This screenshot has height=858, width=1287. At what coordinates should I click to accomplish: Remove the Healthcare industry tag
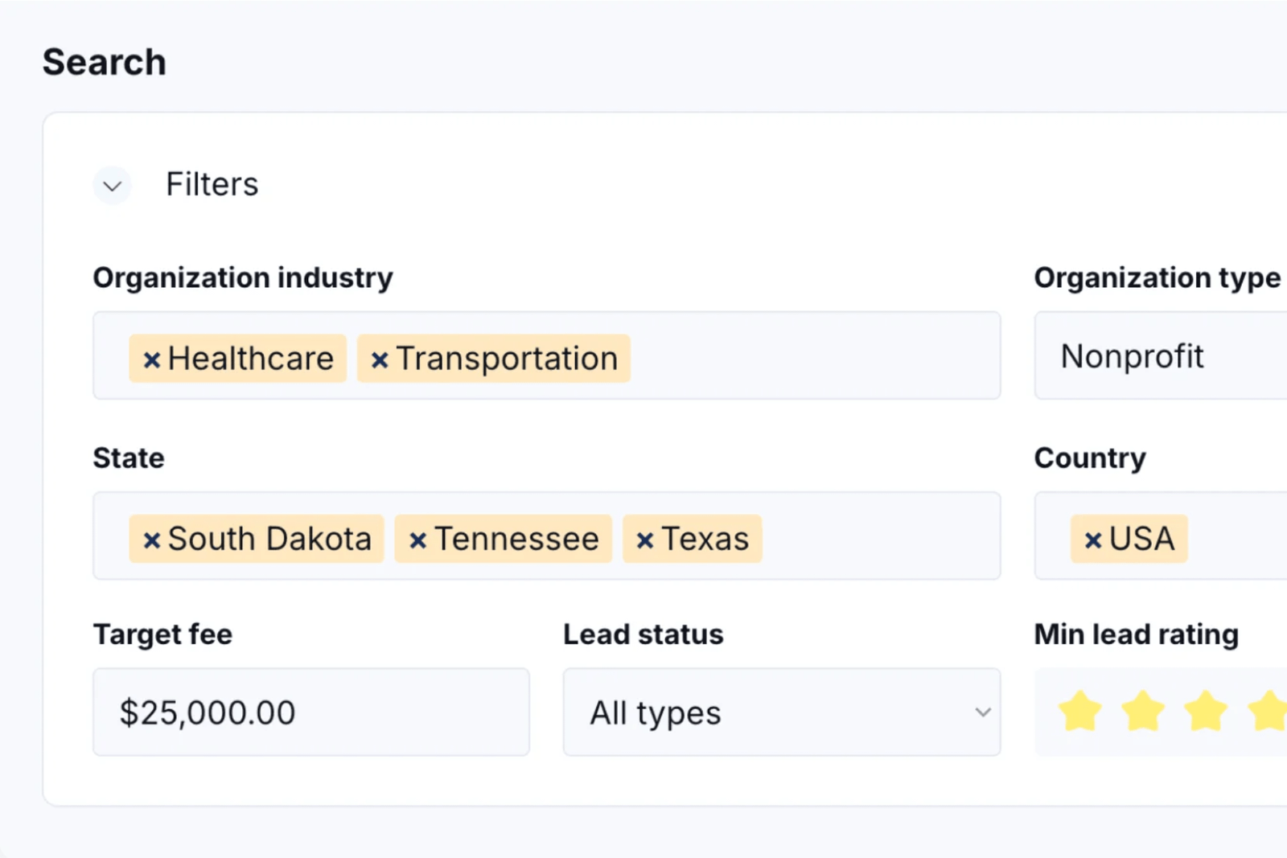(151, 359)
